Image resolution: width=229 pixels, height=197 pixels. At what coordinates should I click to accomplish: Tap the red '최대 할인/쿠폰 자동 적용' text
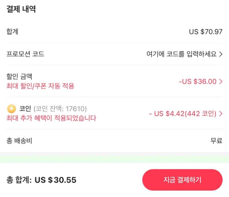point(40,86)
